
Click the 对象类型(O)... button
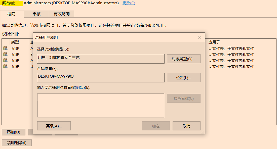click(184, 59)
